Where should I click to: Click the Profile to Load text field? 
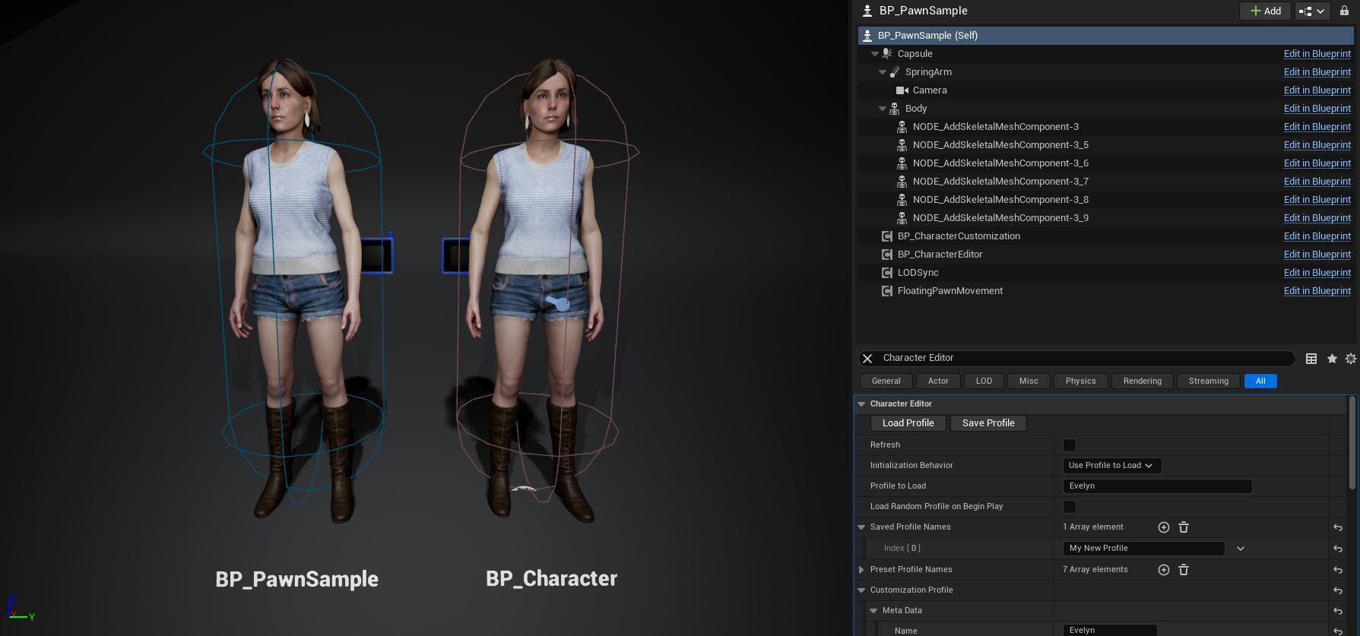(x=1156, y=486)
